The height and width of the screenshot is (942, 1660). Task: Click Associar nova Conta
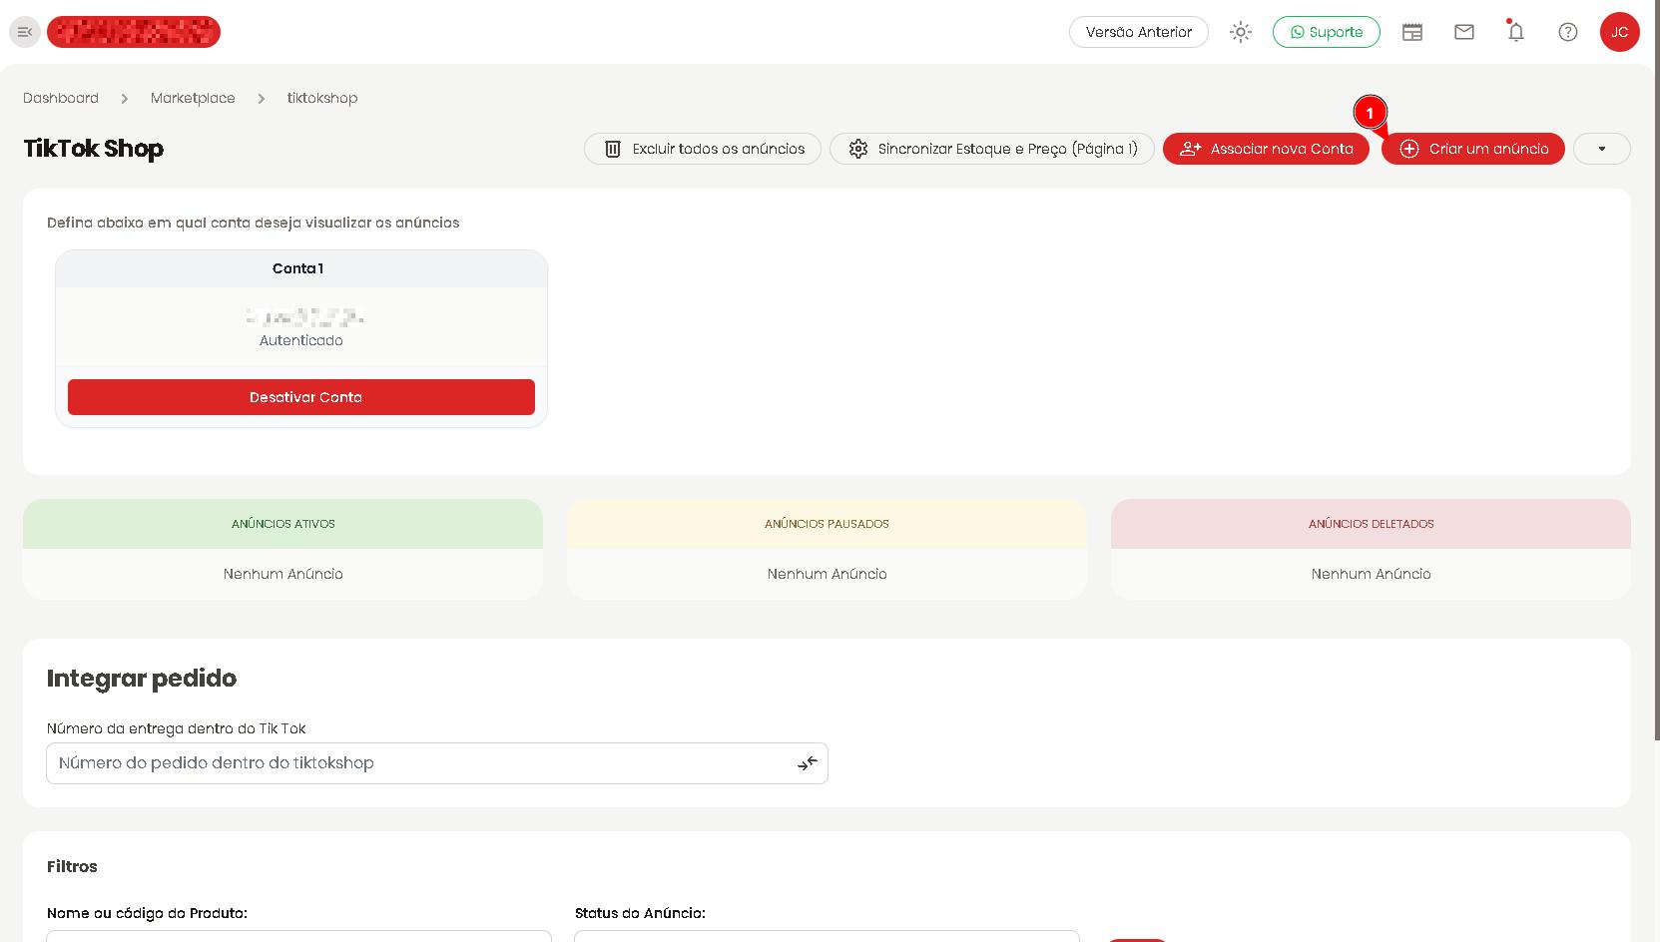1266,149
